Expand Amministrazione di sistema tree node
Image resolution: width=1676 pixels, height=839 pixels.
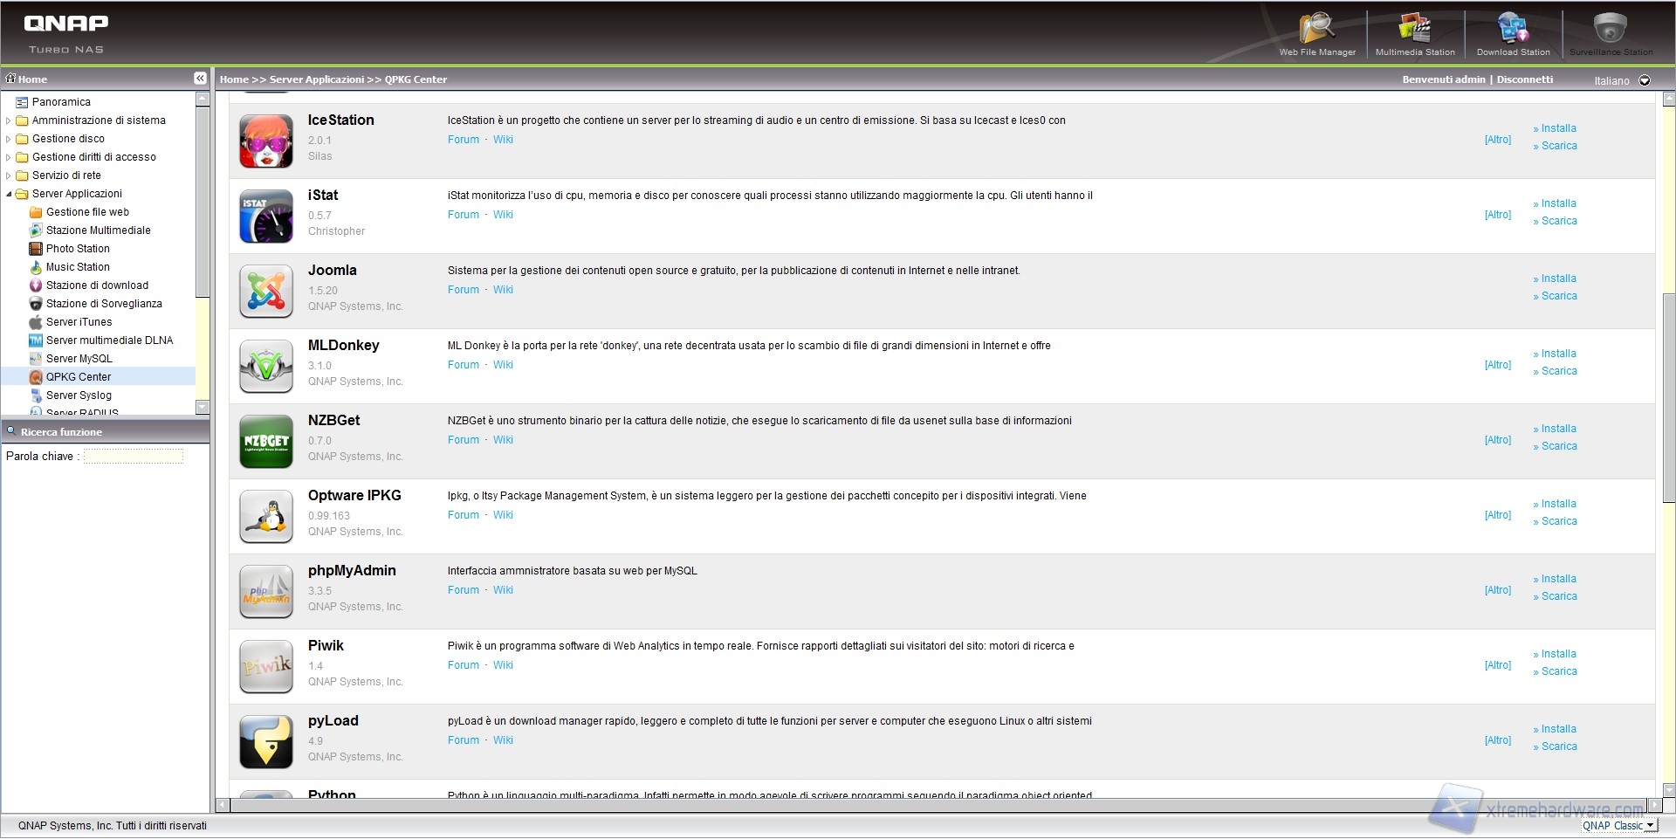[9, 120]
